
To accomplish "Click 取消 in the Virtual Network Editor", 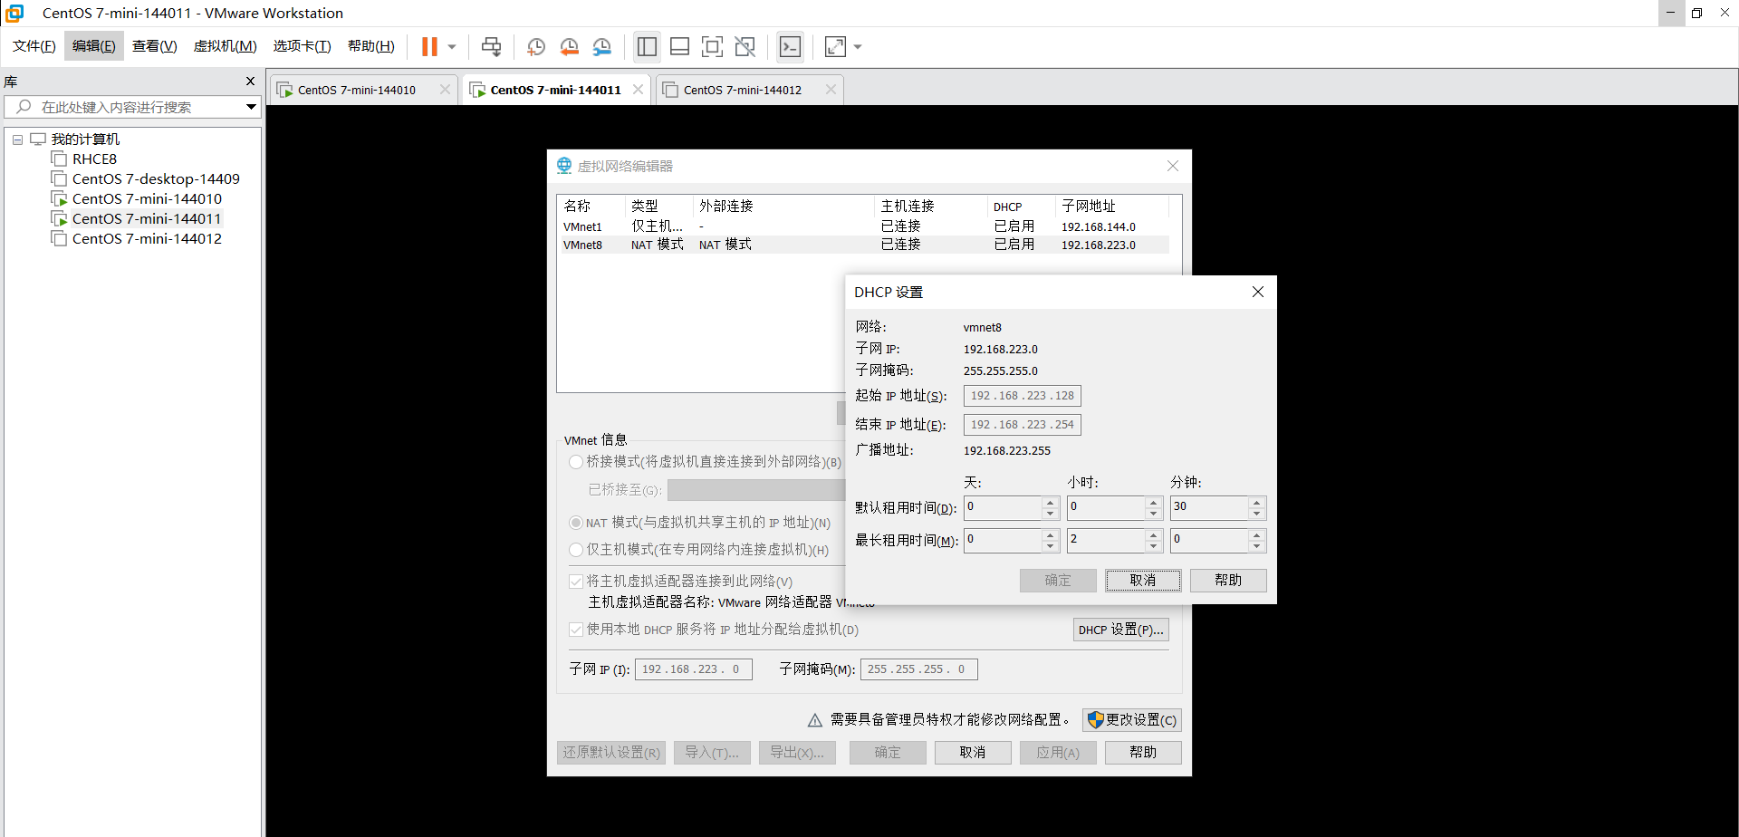I will (x=973, y=753).
